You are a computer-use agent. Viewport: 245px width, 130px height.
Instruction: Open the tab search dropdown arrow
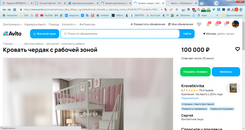(x=216, y=3)
